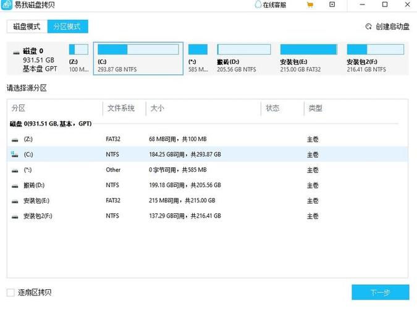417x309 pixels.
Task: Click the drive icon of (*:) row
Action: tap(15, 171)
